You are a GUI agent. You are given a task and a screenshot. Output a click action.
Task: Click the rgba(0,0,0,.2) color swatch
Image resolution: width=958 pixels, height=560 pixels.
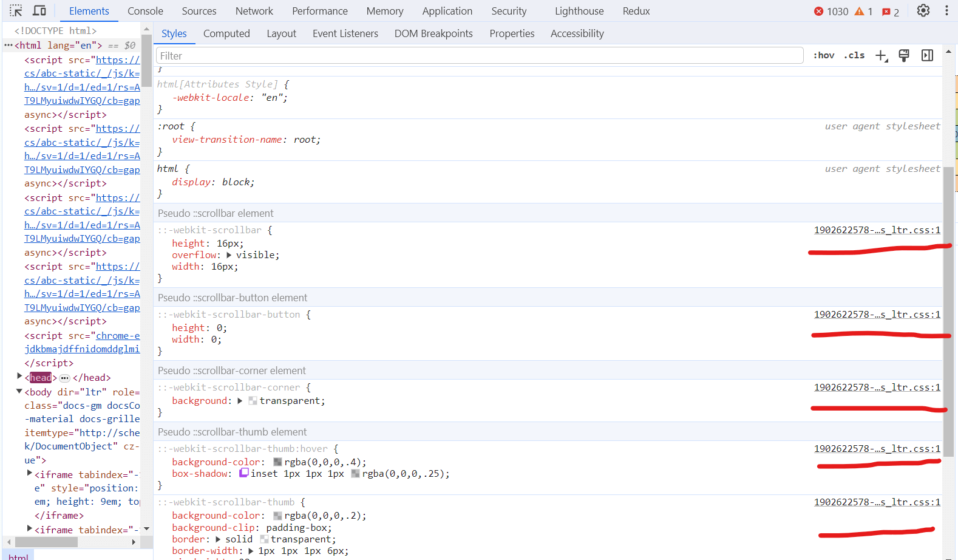[277, 516]
